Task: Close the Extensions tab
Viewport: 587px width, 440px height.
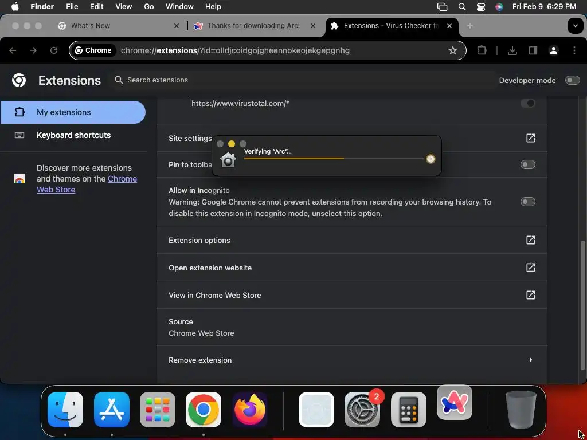Action: [x=449, y=26]
